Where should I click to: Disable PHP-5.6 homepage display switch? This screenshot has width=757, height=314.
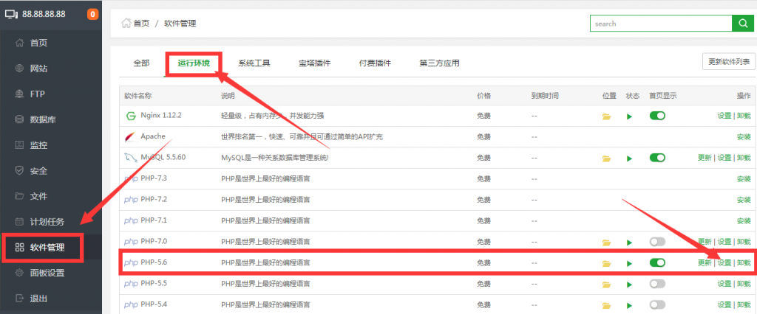point(657,262)
